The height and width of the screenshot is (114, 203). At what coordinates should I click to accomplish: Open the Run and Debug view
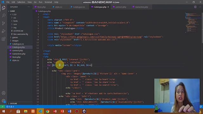(x=3, y=31)
